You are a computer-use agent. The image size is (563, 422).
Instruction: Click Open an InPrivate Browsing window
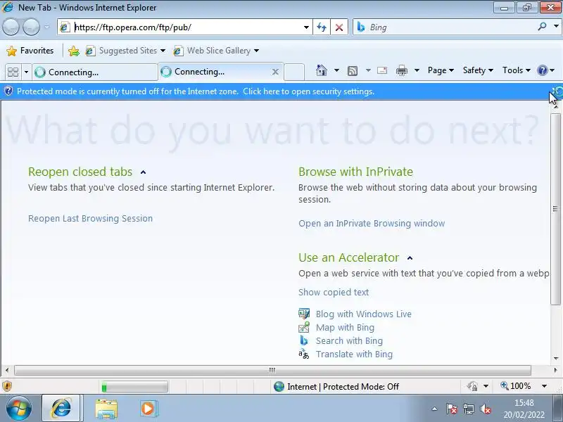tap(372, 224)
